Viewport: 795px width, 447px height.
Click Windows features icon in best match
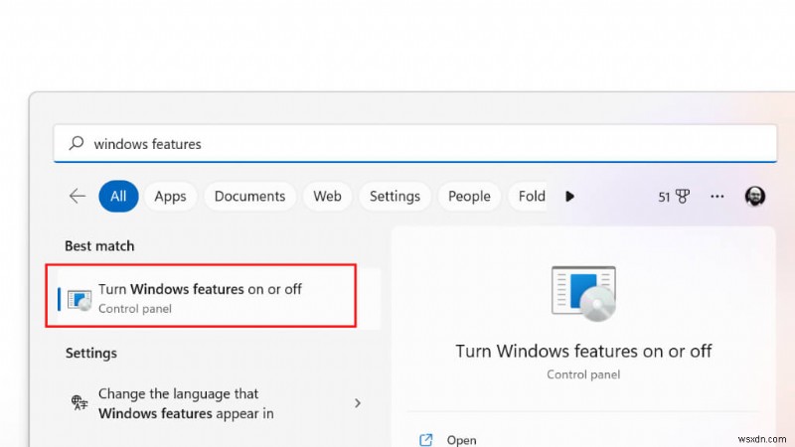(x=79, y=300)
